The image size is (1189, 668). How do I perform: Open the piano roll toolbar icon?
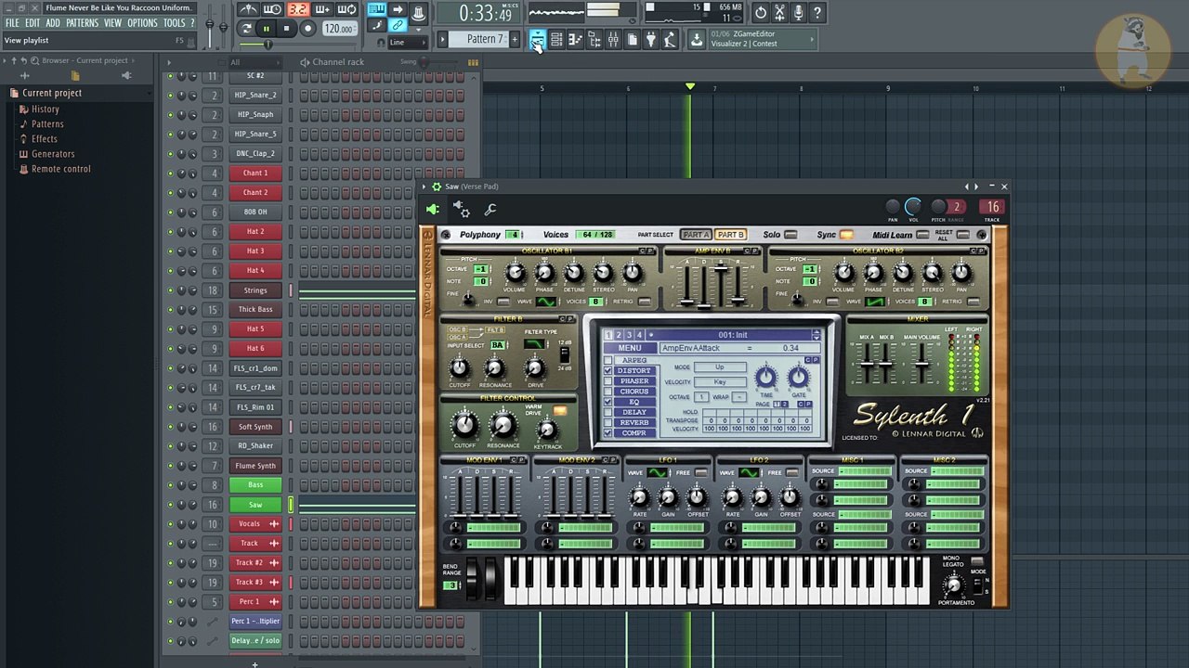click(575, 39)
